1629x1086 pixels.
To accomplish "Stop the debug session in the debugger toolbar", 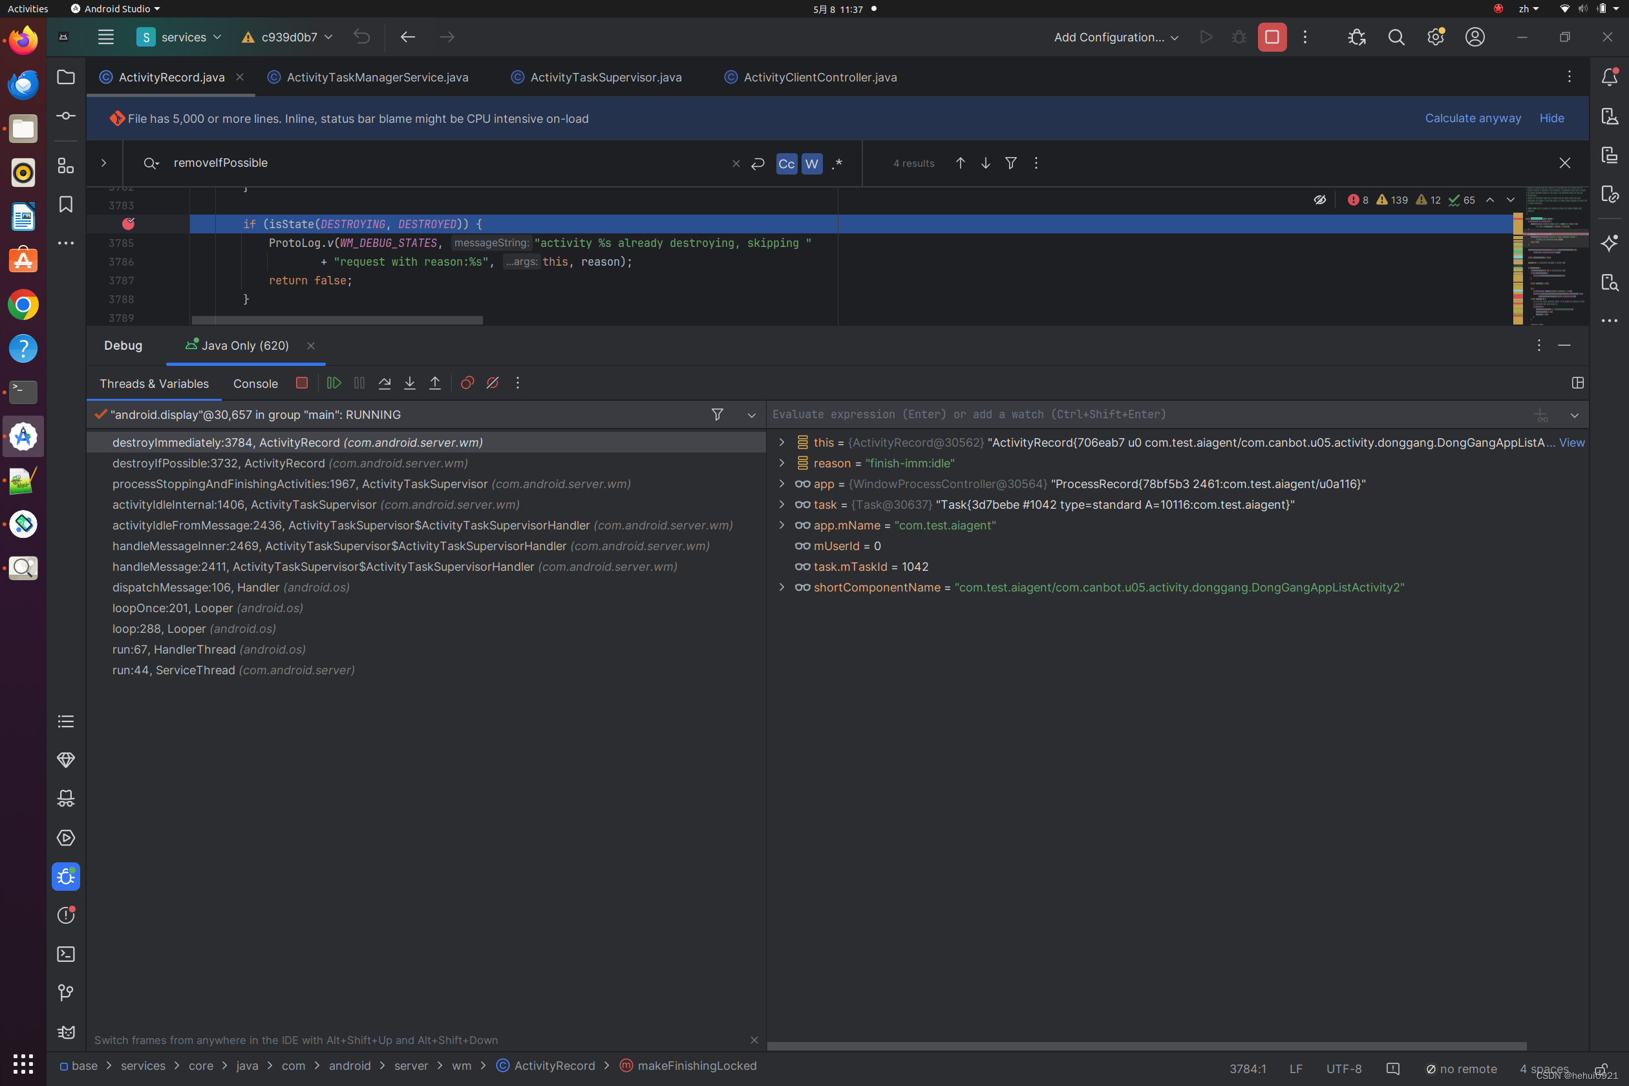I will coord(301,383).
